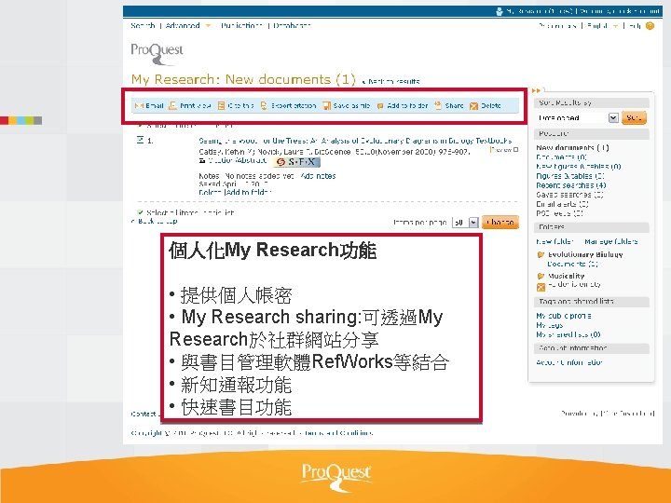Open the Advanced search dropdown arrow
Viewport: 671px width, 503px height.
pos(208,26)
